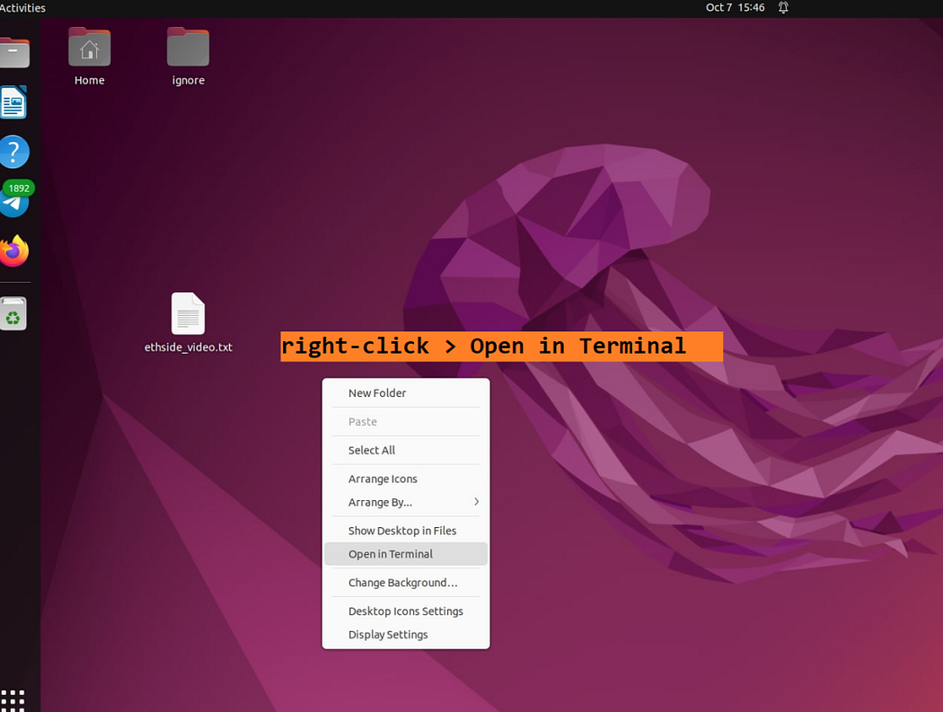
Task: Launch Telegram with the 1892 badge
Action: coord(13,203)
